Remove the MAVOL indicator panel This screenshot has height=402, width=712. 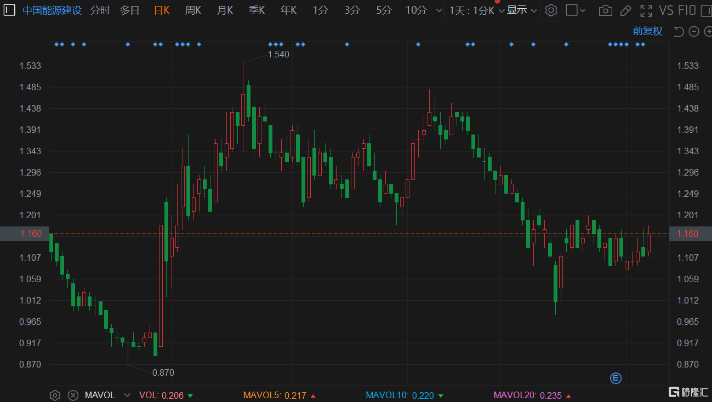click(73, 395)
